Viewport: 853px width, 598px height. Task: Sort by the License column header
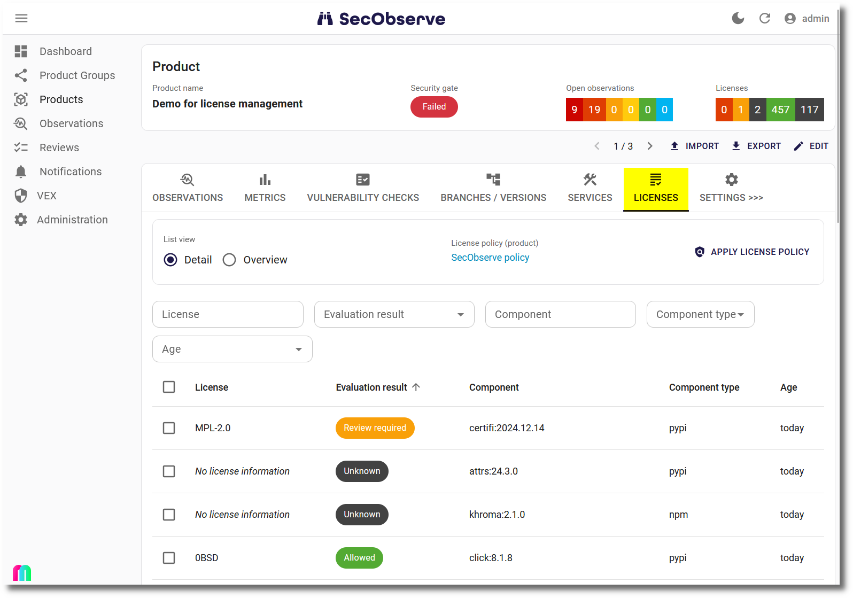click(212, 387)
